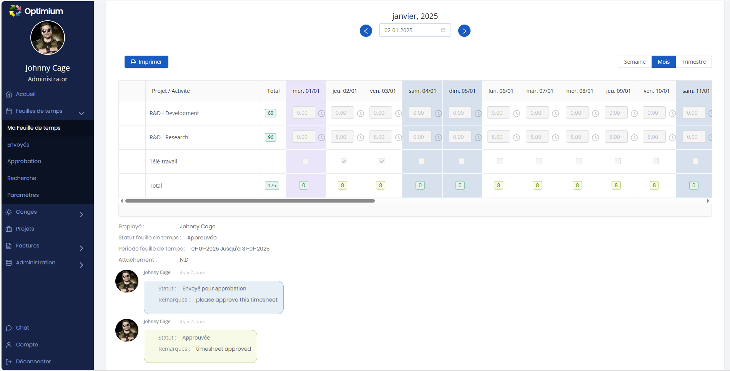Image resolution: width=730 pixels, height=371 pixels.
Task: Open calendar picker icon in date field
Action: 443,30
